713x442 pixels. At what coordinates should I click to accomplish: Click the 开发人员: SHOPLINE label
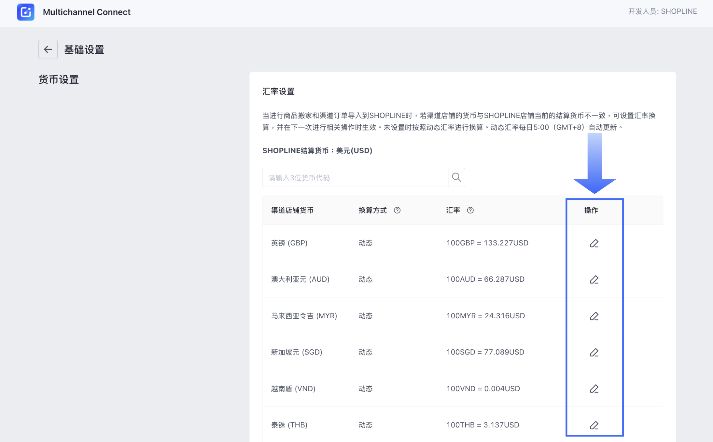point(662,11)
